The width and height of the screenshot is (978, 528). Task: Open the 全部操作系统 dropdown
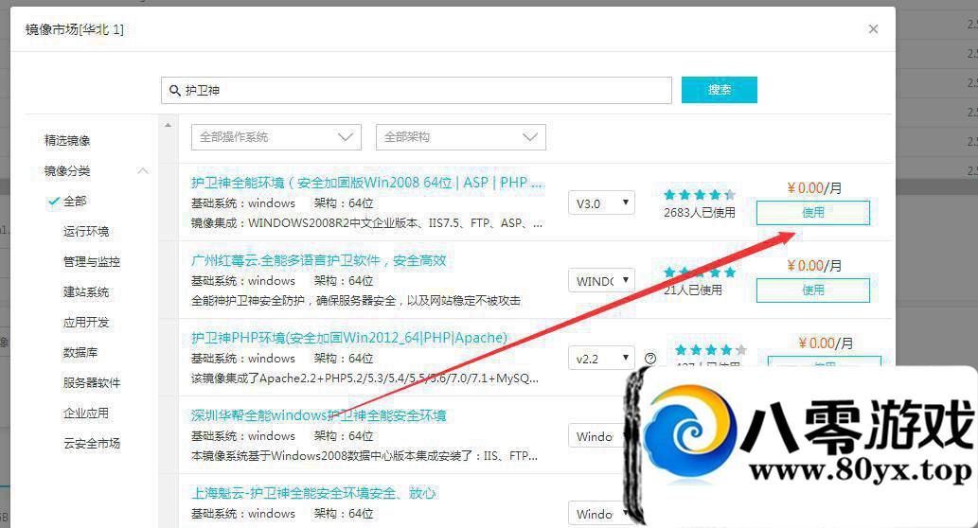(276, 137)
